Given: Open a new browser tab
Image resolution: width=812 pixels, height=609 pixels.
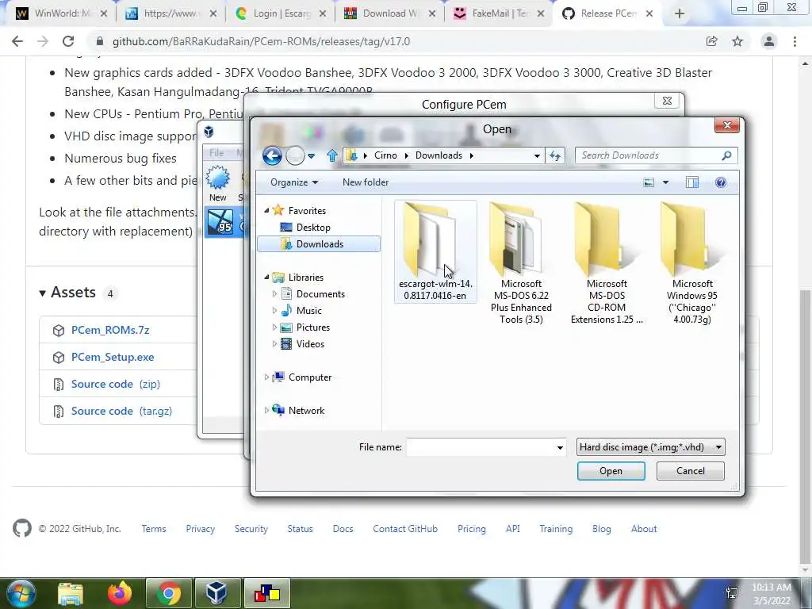Looking at the screenshot, I should pos(680,13).
